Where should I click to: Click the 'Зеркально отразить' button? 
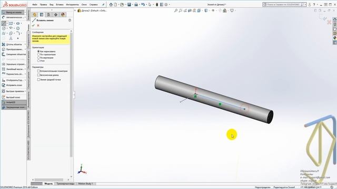(x=14, y=64)
